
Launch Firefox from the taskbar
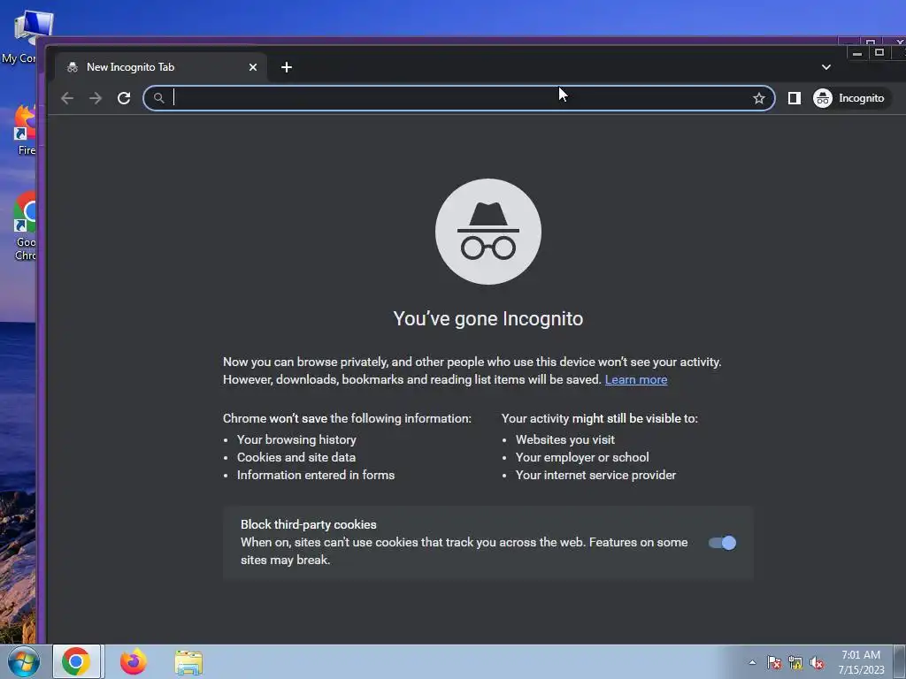(x=134, y=661)
